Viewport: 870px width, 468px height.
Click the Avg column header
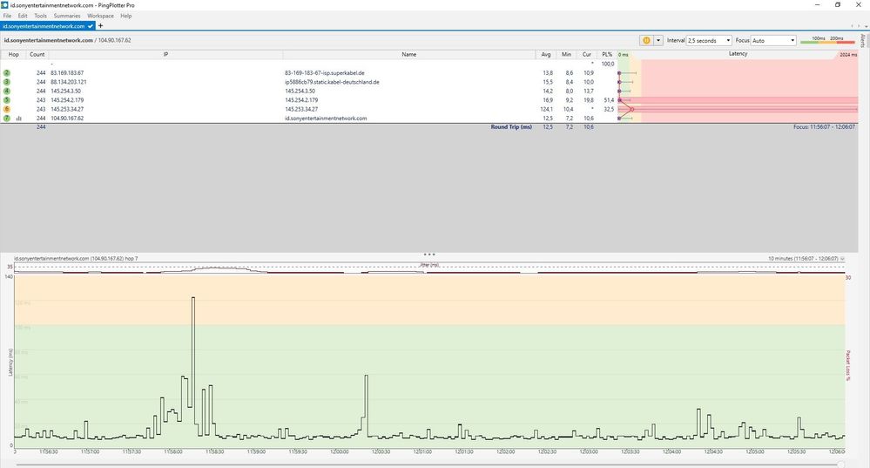coord(546,54)
